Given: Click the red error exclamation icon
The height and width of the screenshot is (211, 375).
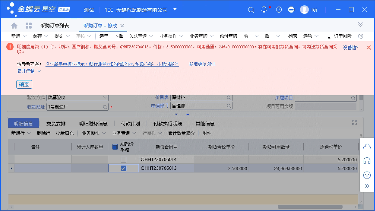Looking at the screenshot, I should (10, 47).
